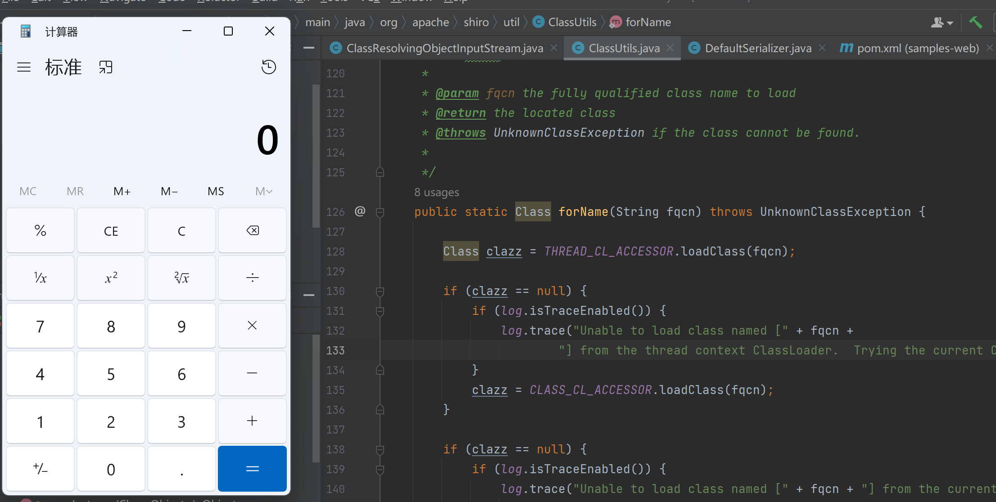Viewport: 996px width, 502px height.
Task: Click digit 1 on calculator
Action: (x=41, y=421)
